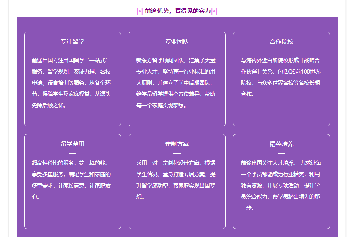Click the heading 前途优势，看得见的实力

178,11
